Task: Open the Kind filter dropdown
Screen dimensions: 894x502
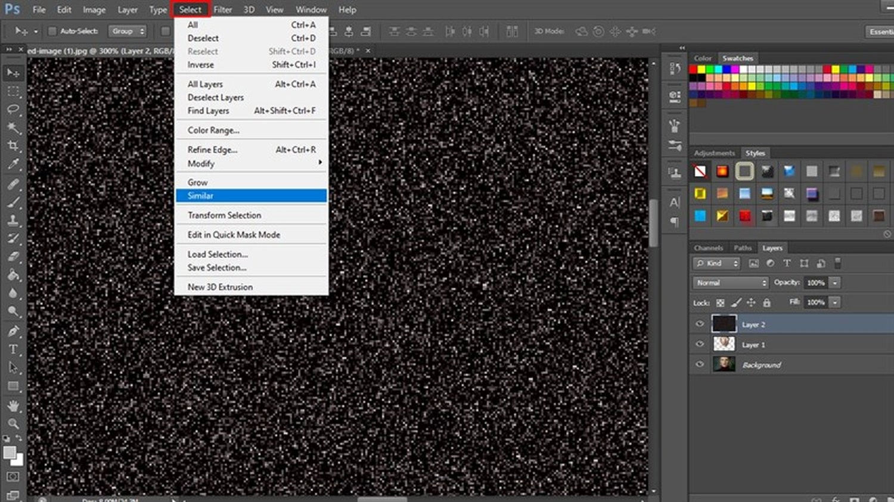Action: 716,263
